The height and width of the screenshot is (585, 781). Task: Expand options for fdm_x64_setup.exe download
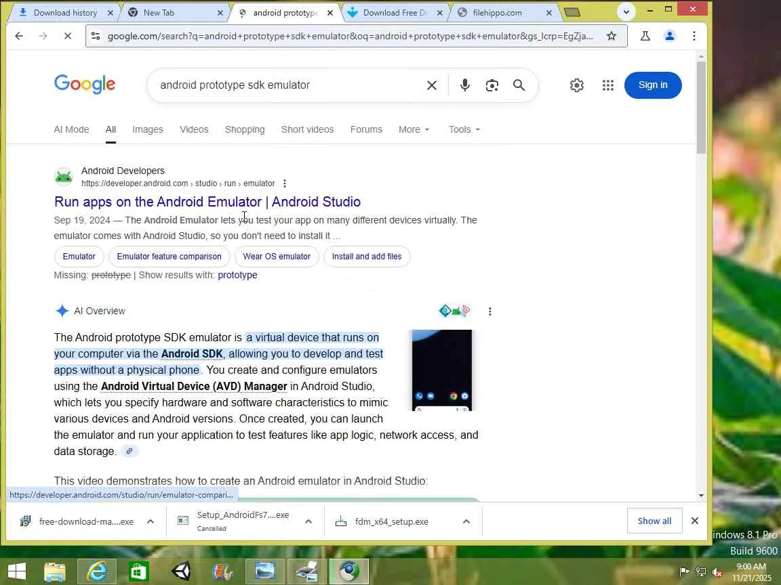pos(466,521)
